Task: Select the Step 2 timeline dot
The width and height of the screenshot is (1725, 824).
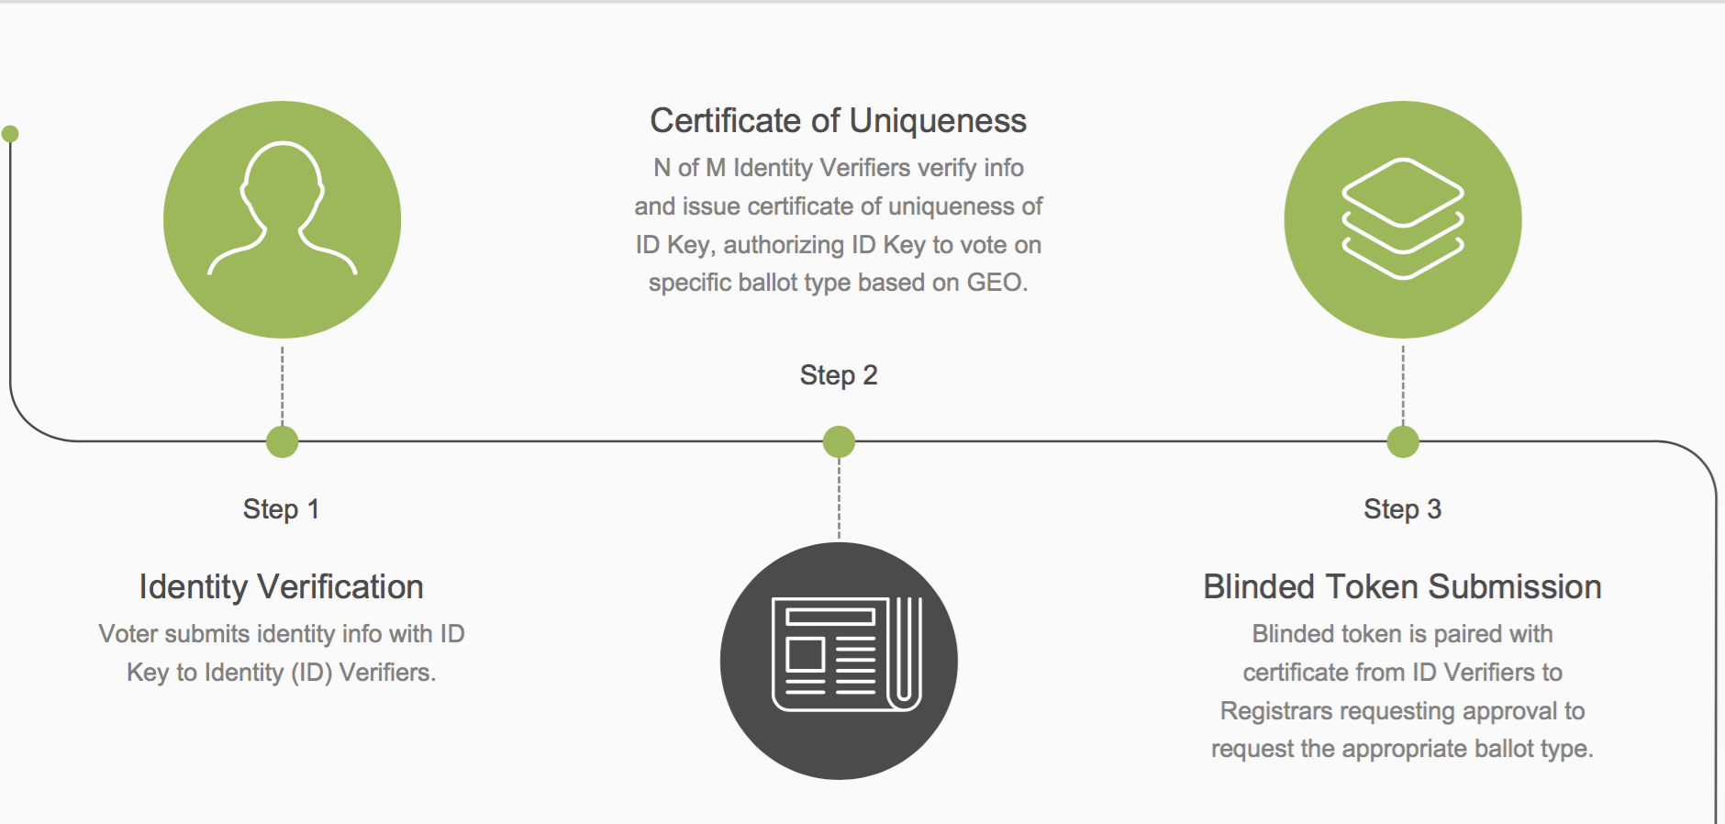Action: coord(839,441)
